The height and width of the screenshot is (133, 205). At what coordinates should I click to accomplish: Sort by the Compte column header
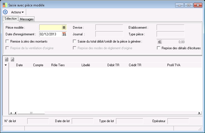tap(38, 65)
